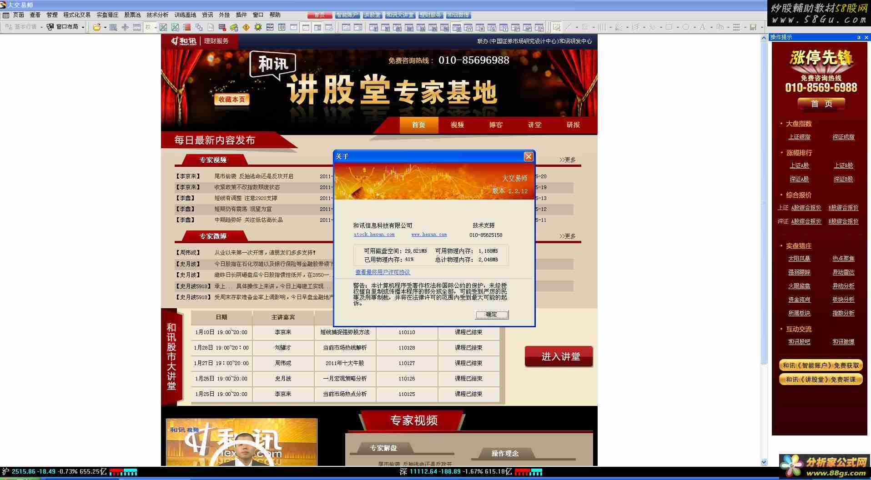Select the rectangle drawing tool
Image resolution: width=871 pixels, height=480 pixels.
pos(670,27)
